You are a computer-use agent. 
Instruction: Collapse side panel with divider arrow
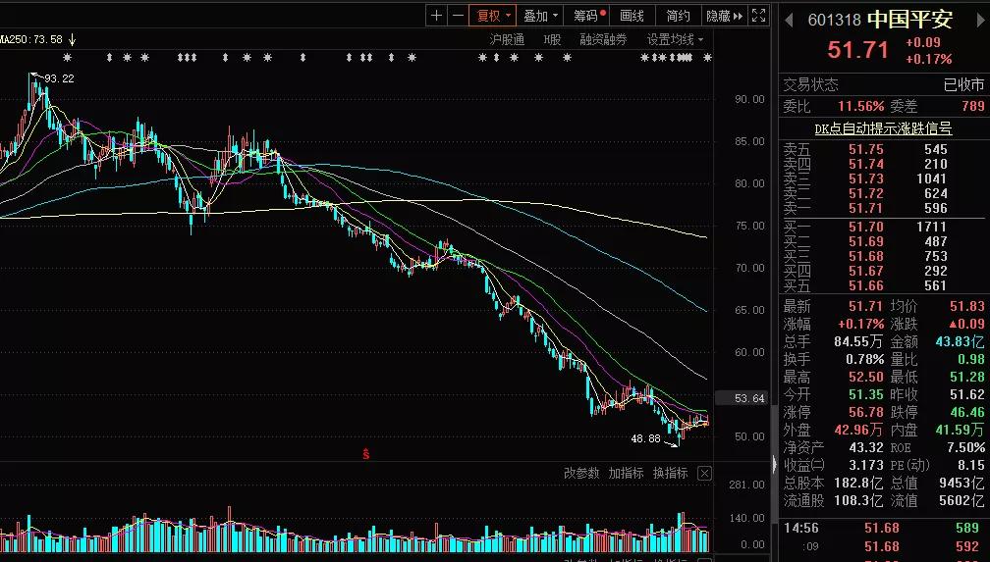pyautogui.click(x=775, y=465)
